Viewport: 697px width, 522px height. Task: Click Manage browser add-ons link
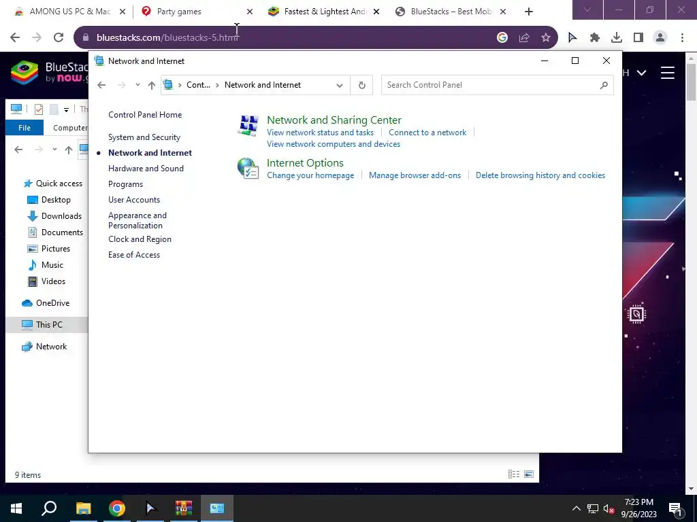[x=415, y=175]
